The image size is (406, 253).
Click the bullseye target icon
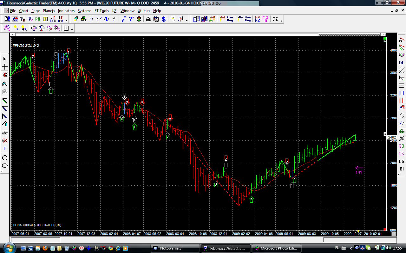[34, 28]
